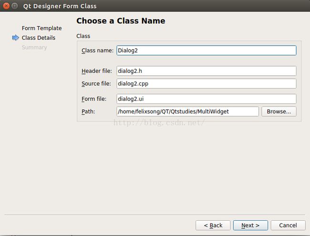
Task: Go back with the Back button
Action: [213, 225]
